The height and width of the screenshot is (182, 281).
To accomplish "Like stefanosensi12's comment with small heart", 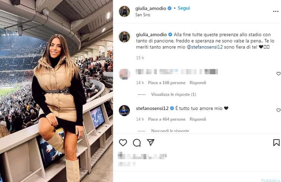I will click(278, 110).
